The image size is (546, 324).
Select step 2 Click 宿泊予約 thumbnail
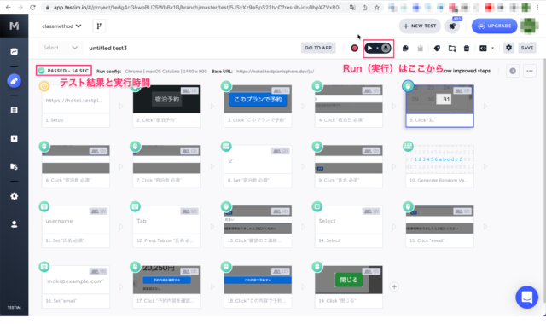tap(167, 106)
